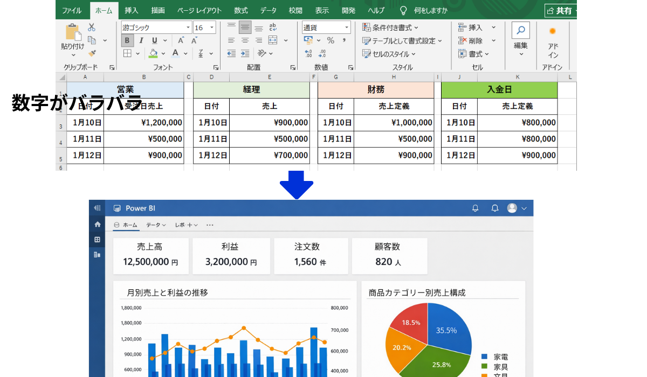Open テーブルとして書式設定 menu
647x377 pixels.
click(402, 41)
